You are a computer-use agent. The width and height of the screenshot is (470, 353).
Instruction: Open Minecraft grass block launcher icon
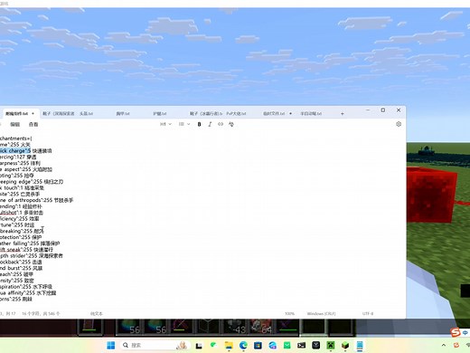point(345,345)
